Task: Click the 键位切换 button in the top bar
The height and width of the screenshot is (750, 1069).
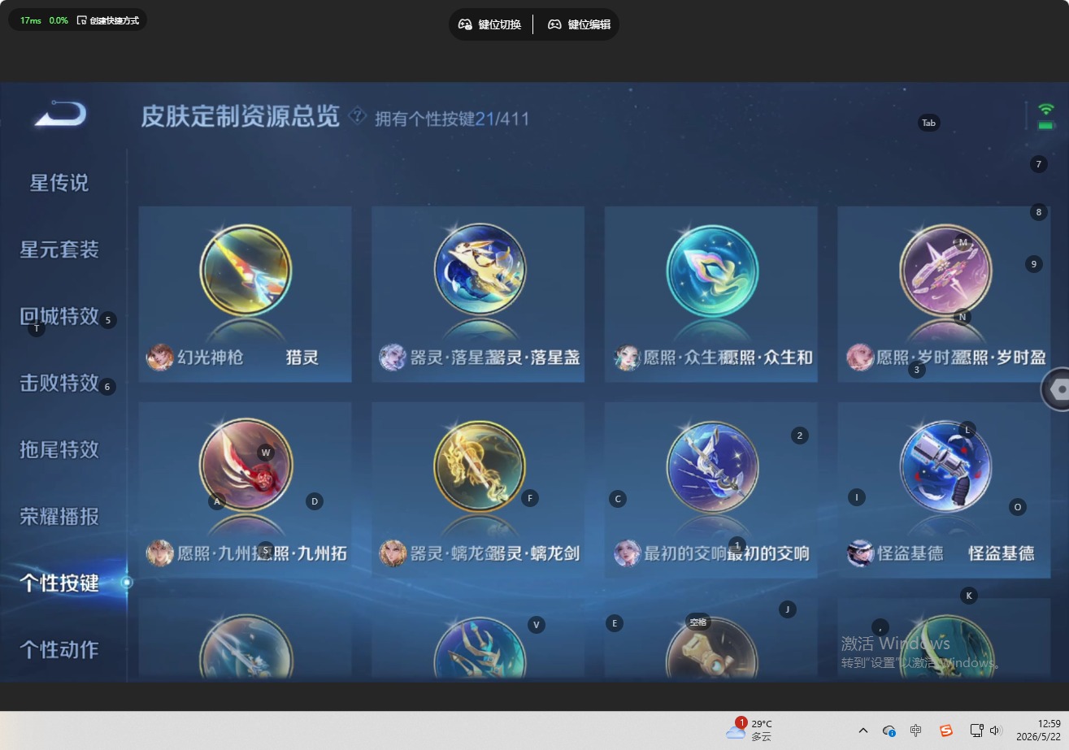Action: (x=490, y=24)
